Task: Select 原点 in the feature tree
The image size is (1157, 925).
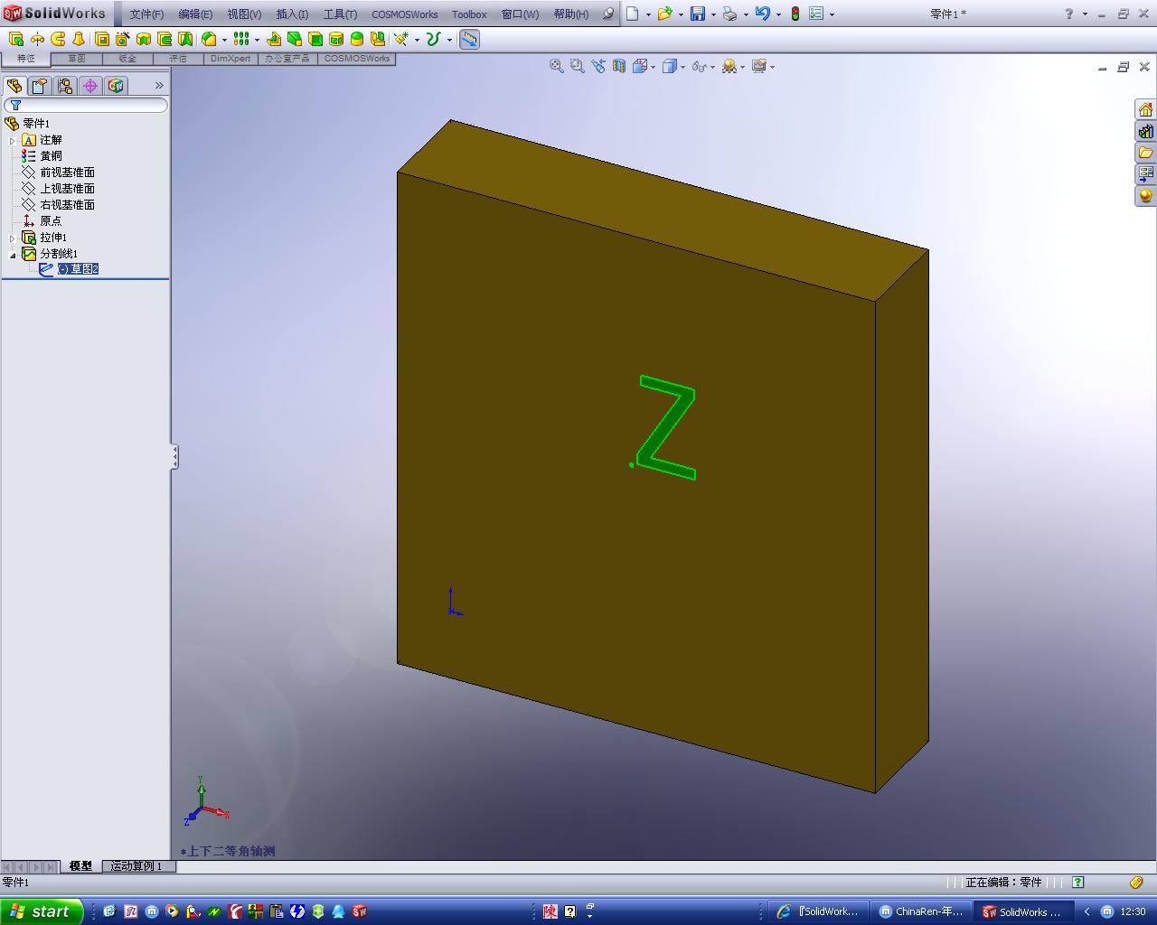Action: pos(51,221)
